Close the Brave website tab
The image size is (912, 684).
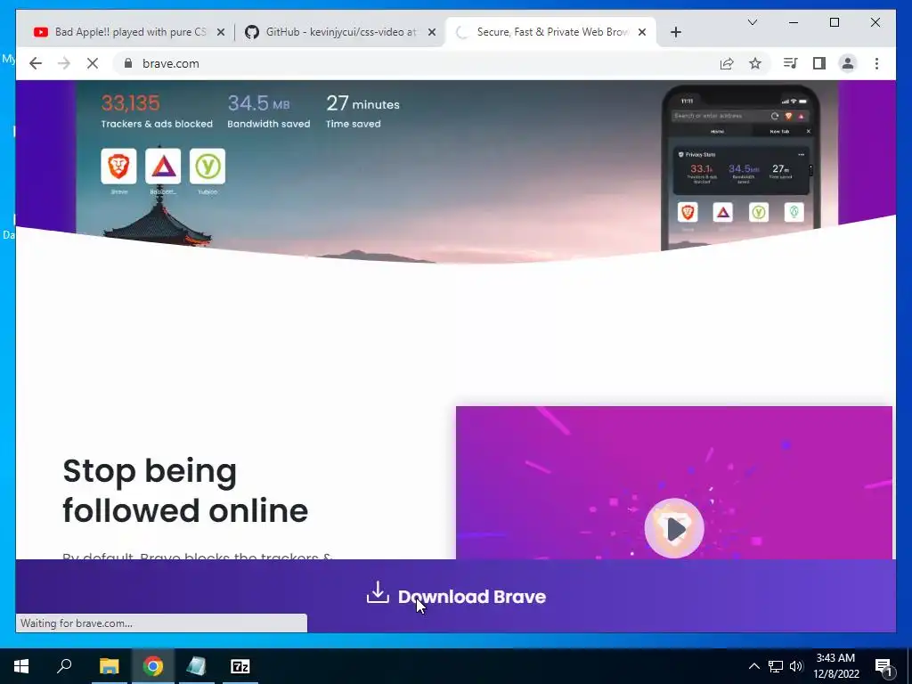[x=642, y=32]
